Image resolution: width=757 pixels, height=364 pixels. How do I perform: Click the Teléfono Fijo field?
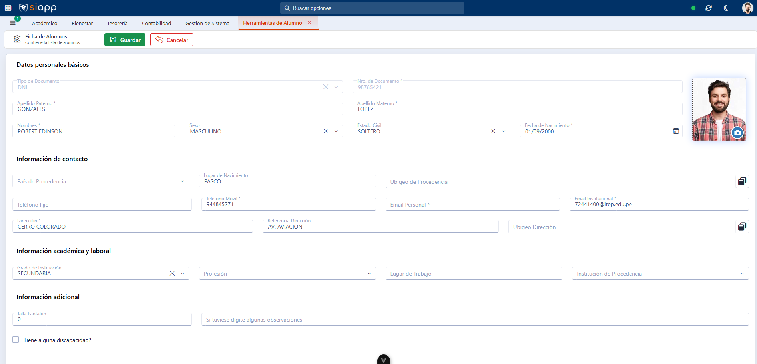pyautogui.click(x=102, y=204)
